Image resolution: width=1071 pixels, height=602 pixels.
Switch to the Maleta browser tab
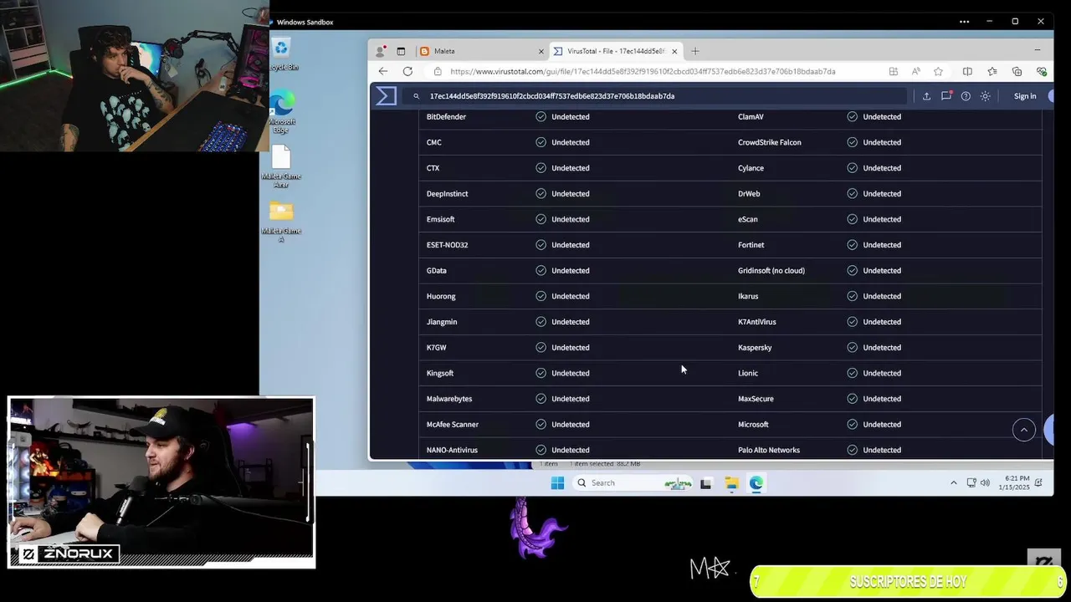pyautogui.click(x=480, y=51)
